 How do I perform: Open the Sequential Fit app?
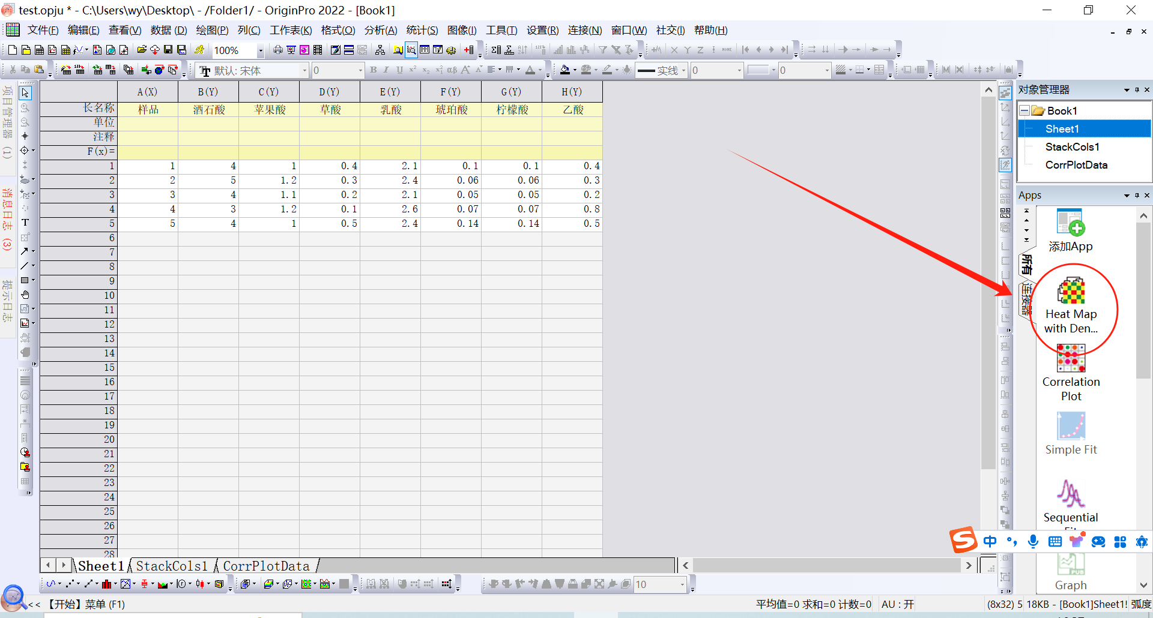point(1070,495)
